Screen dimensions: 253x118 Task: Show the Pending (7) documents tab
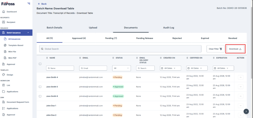point(111,38)
